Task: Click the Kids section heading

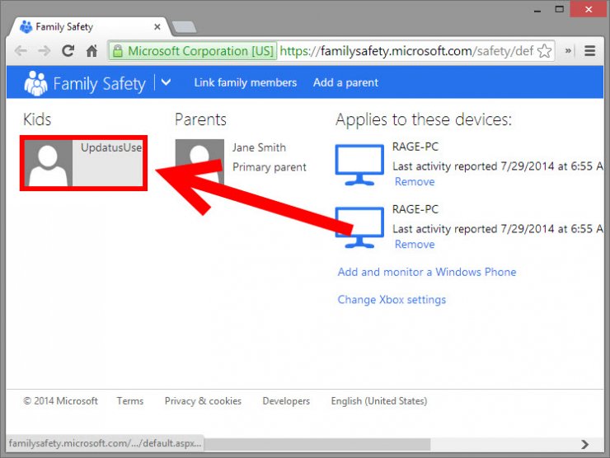Action: 37,119
